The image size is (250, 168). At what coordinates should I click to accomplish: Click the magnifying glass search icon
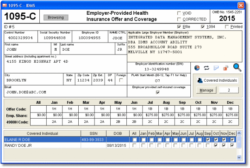pyautogui.click(x=237, y=67)
